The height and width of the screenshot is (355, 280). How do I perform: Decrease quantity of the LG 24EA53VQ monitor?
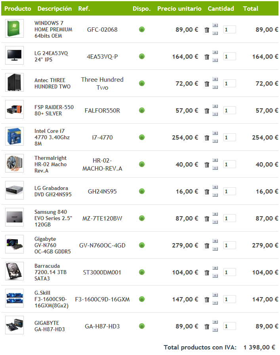point(215,60)
